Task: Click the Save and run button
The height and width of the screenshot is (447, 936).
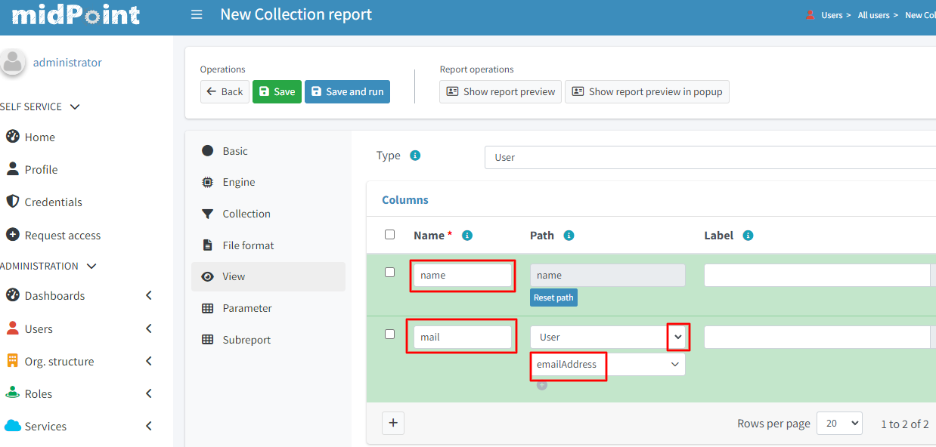Action: tap(347, 91)
